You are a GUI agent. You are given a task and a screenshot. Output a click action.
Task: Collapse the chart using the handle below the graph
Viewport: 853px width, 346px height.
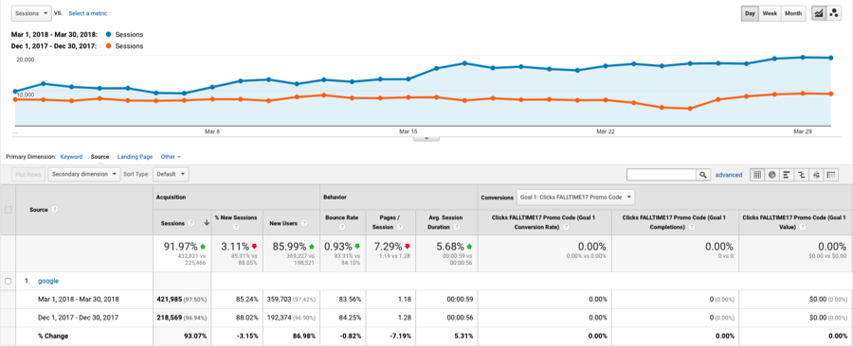pos(426,138)
